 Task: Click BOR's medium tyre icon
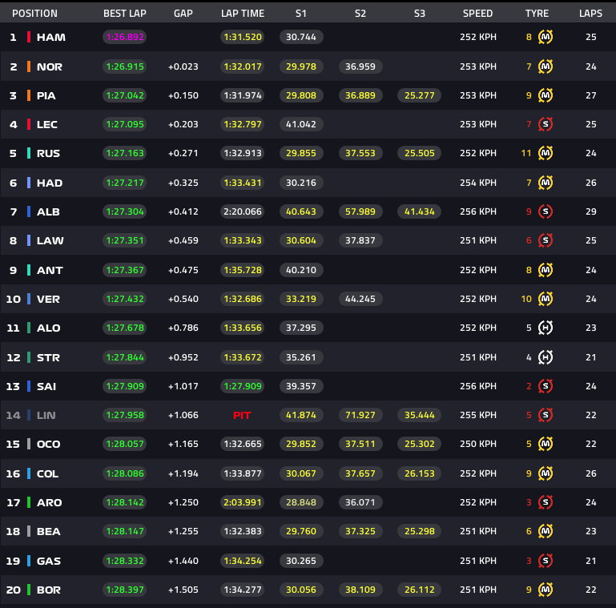(546, 590)
